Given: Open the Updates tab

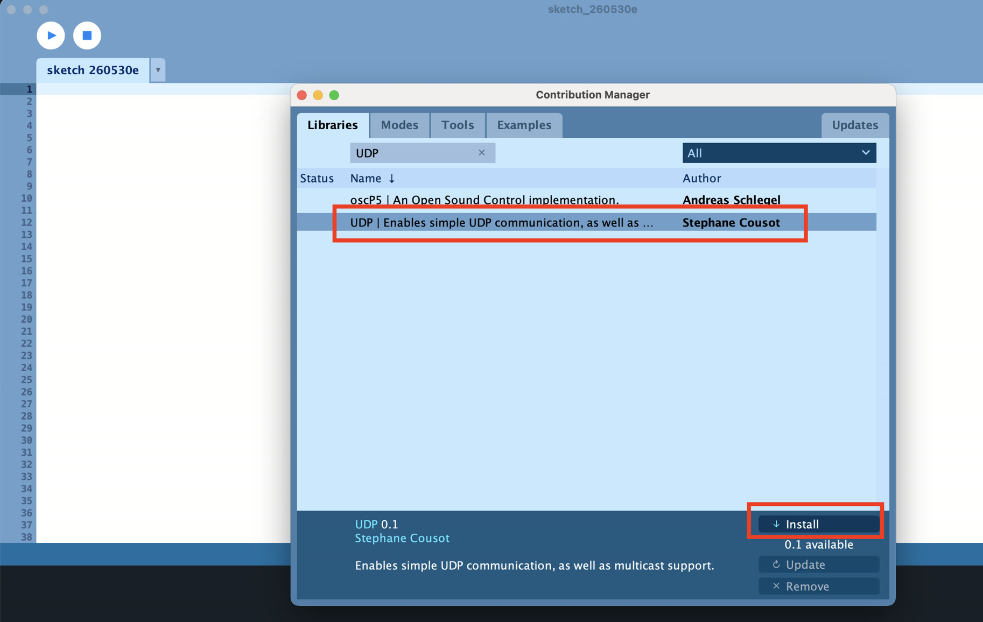Looking at the screenshot, I should click(x=855, y=125).
